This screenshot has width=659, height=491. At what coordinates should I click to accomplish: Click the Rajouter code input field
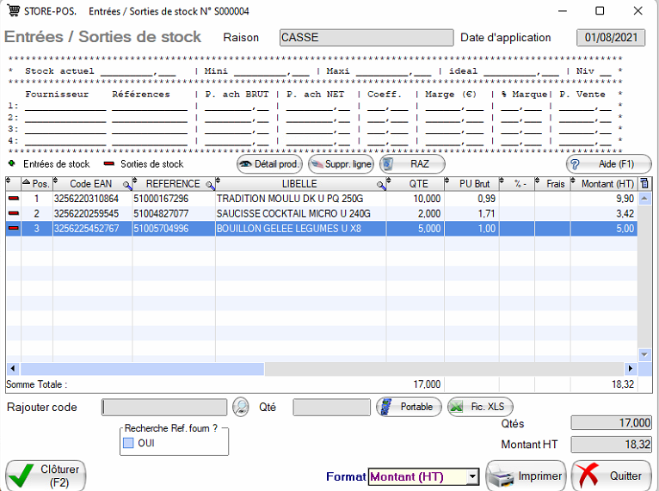164,407
